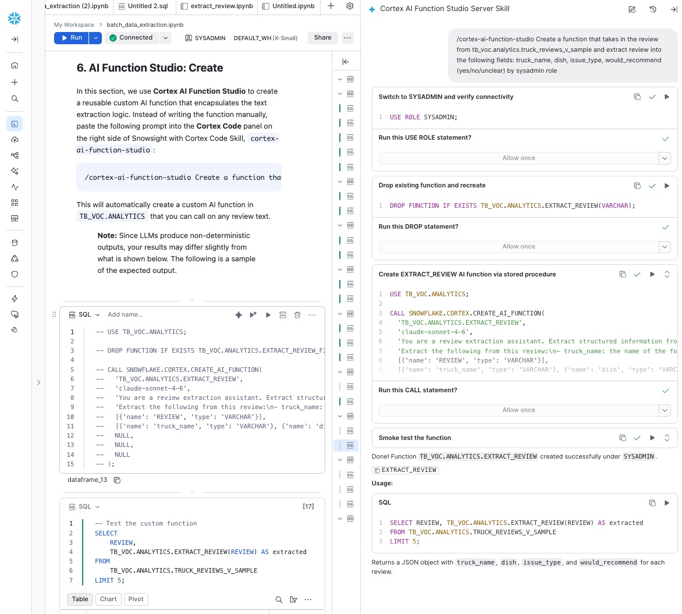Copy the Usage SQL snippet

pos(652,503)
